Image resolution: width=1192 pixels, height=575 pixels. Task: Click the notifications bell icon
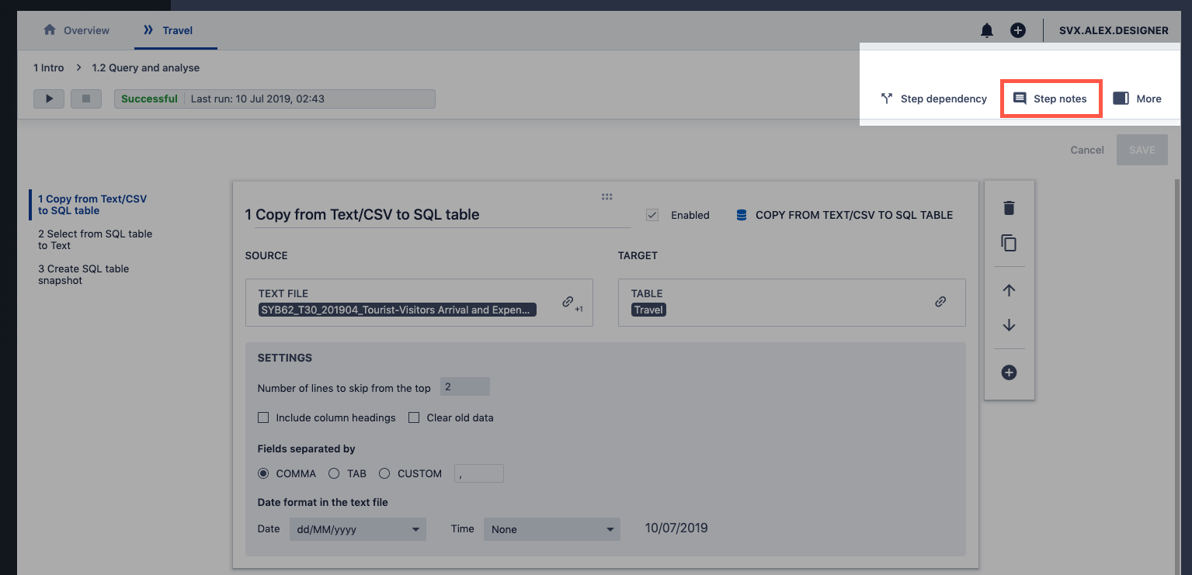[986, 30]
